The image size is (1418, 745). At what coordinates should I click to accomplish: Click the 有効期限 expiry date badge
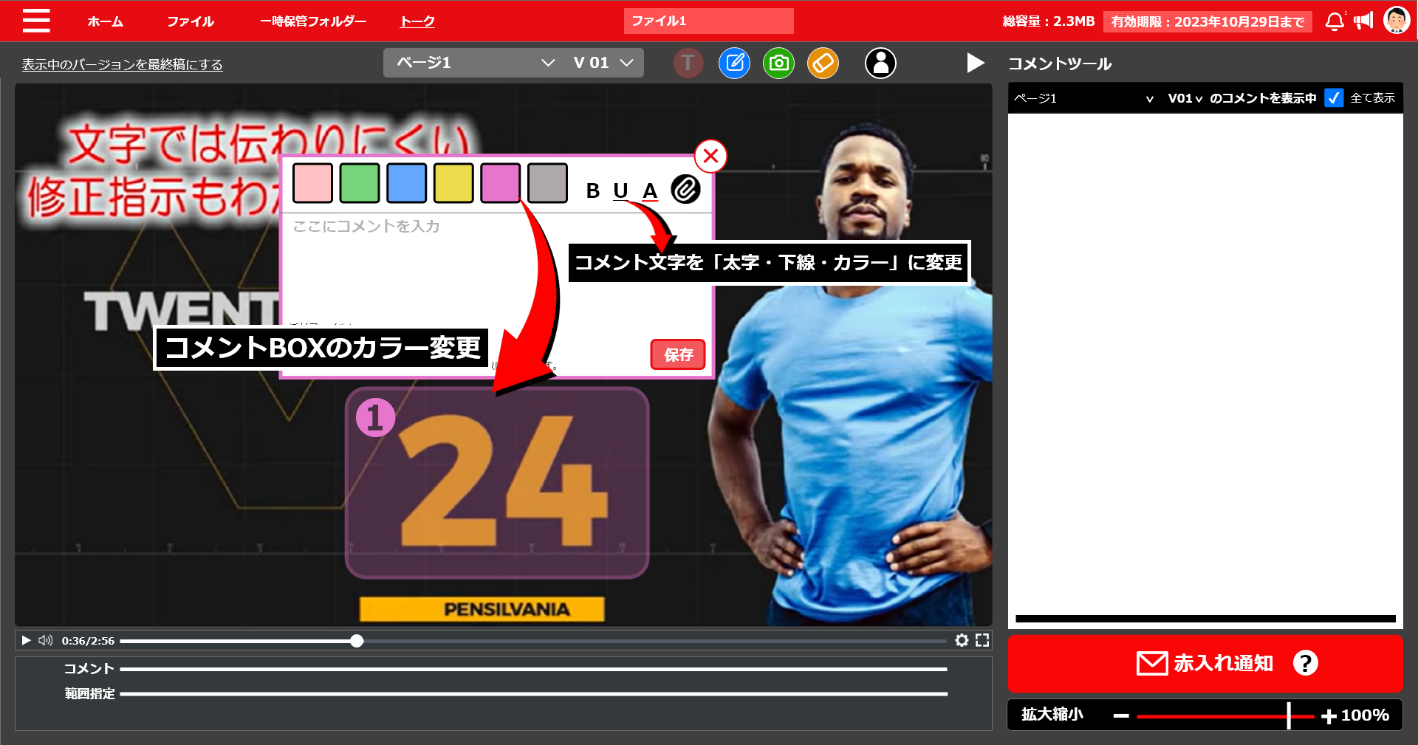1208,21
